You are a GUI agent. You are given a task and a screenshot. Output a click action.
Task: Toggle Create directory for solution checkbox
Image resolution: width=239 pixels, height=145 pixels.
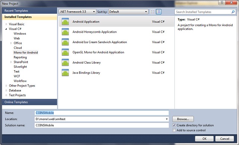pos(174,125)
